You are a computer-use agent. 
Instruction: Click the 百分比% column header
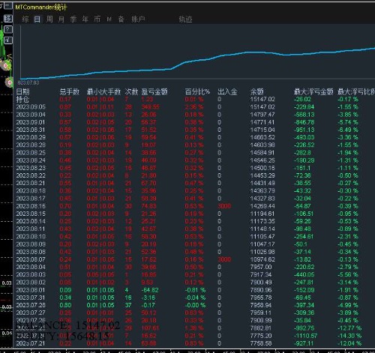pos(197,91)
